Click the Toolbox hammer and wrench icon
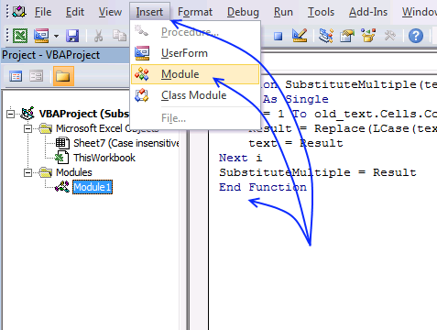This screenshot has width=437, height=330. click(x=389, y=36)
